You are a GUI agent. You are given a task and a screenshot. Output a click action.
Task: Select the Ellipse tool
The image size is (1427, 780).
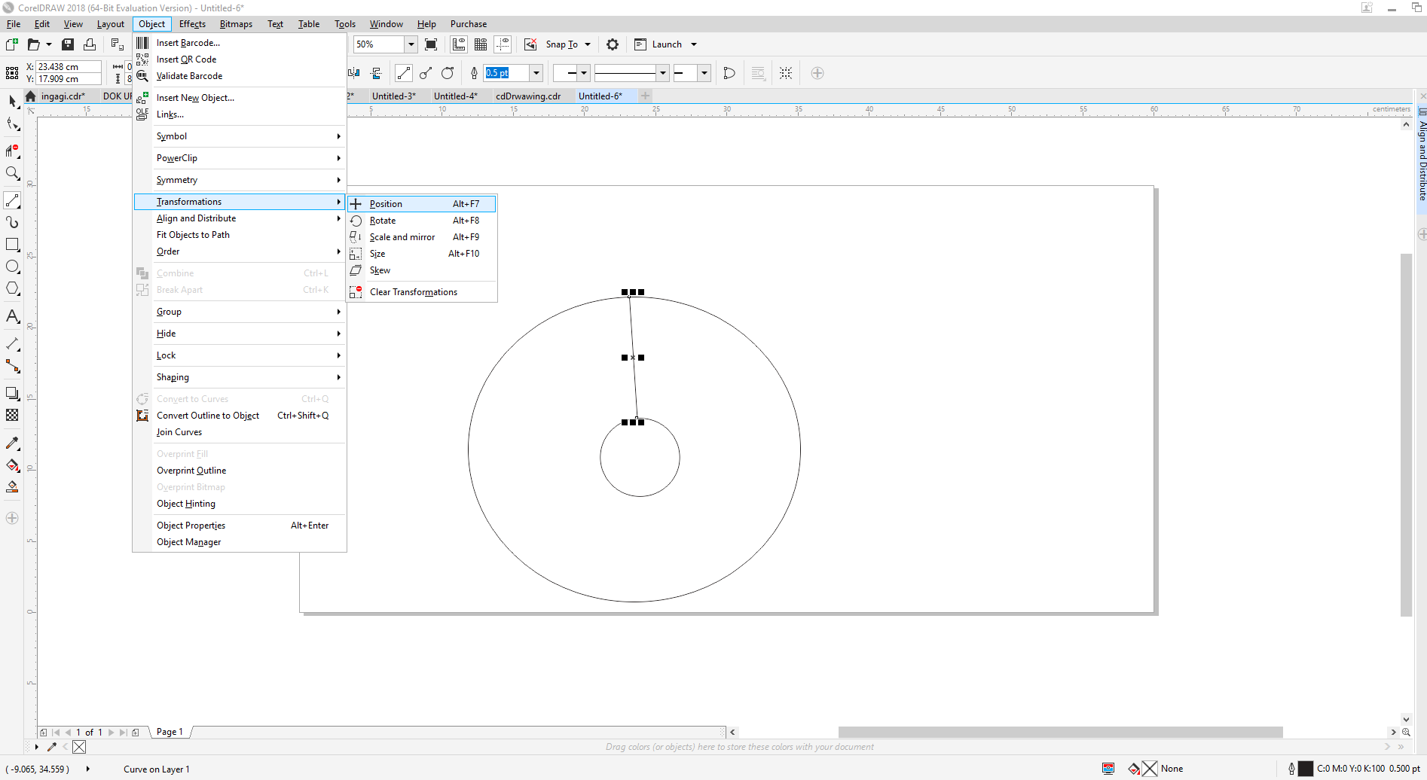coord(12,267)
